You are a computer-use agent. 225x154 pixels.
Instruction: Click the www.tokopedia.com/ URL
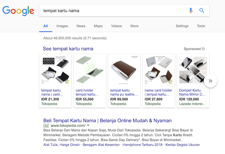(x=68, y=126)
